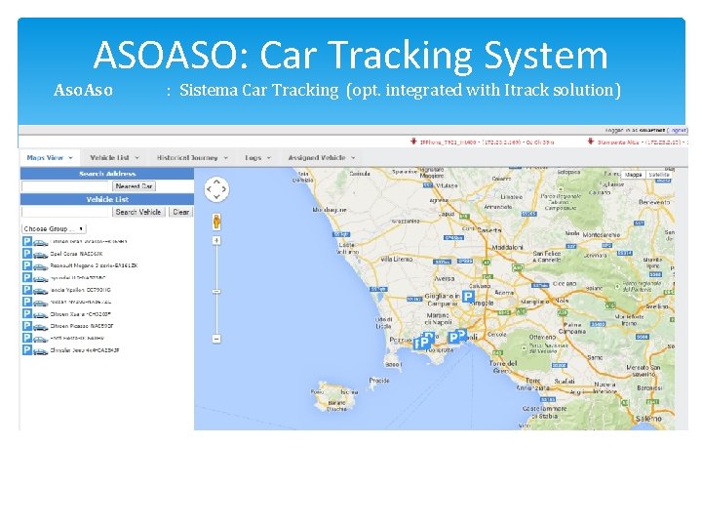Image resolution: width=702 pixels, height=527 pixels.
Task: Click the parking icon beside Citroen Xsara
Action: 27,313
